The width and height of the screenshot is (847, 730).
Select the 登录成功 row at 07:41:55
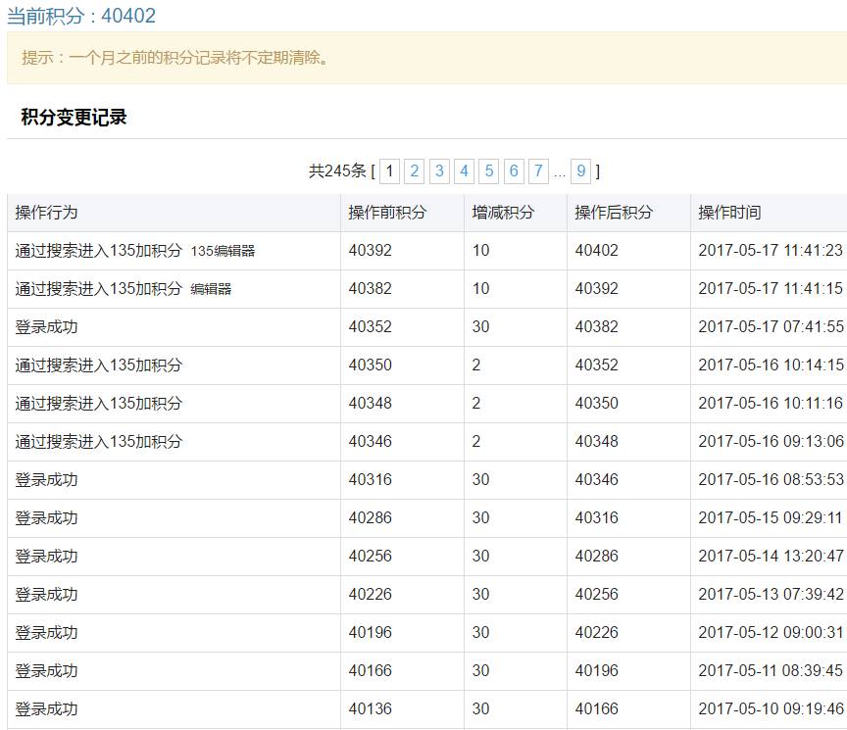click(x=46, y=327)
